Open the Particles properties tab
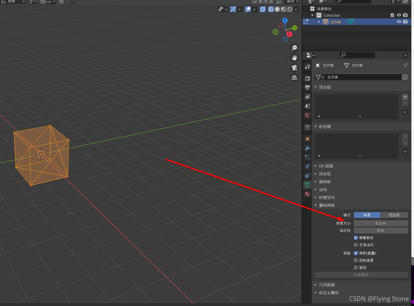 coord(307,157)
